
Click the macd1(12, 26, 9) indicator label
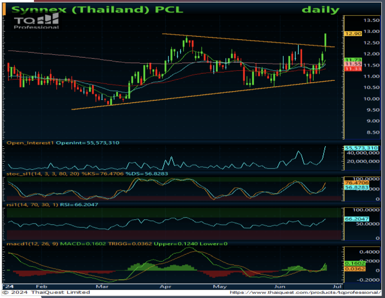pyautogui.click(x=32, y=244)
